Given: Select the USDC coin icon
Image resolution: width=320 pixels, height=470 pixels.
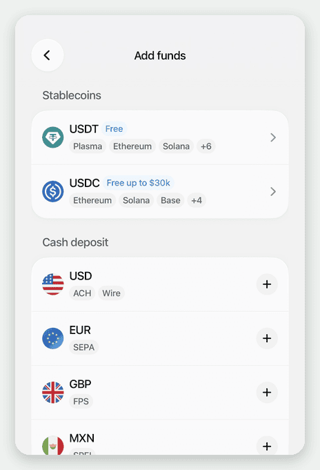Looking at the screenshot, I should pyautogui.click(x=52, y=191).
